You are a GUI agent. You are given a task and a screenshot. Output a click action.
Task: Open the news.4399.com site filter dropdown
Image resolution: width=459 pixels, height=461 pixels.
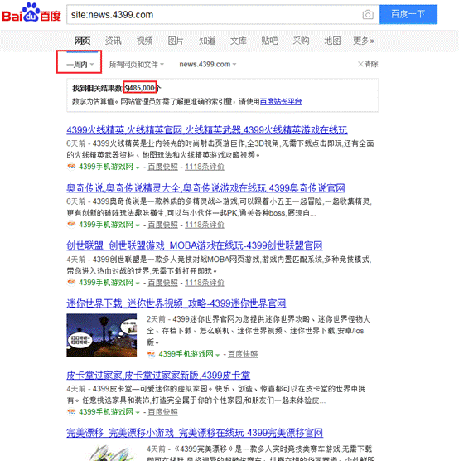coord(208,64)
